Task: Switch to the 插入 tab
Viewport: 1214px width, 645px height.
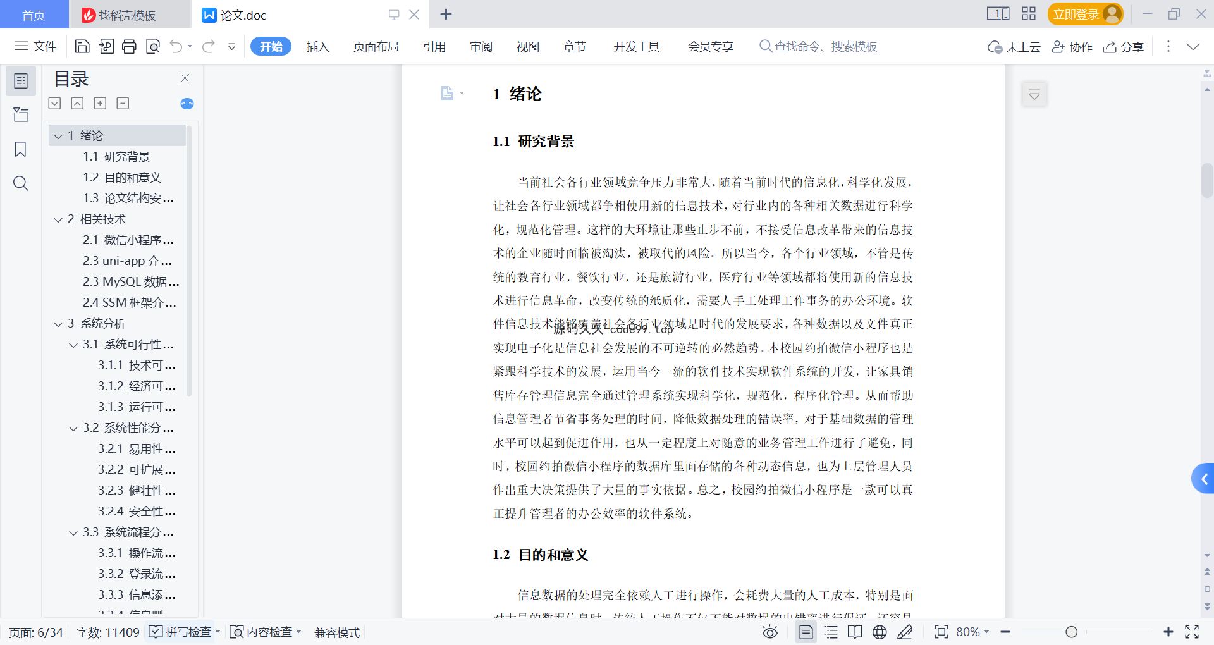Action: [x=317, y=46]
